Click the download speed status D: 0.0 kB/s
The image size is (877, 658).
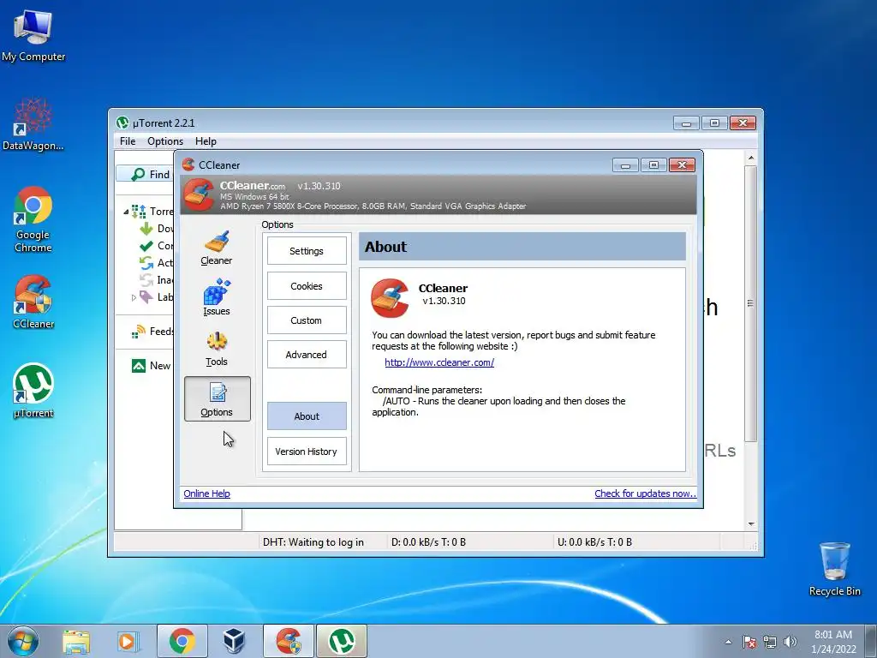click(428, 541)
